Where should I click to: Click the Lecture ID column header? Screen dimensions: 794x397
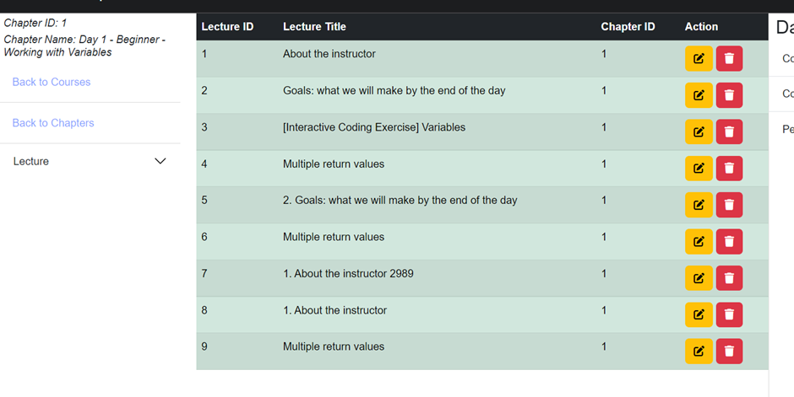pos(227,27)
